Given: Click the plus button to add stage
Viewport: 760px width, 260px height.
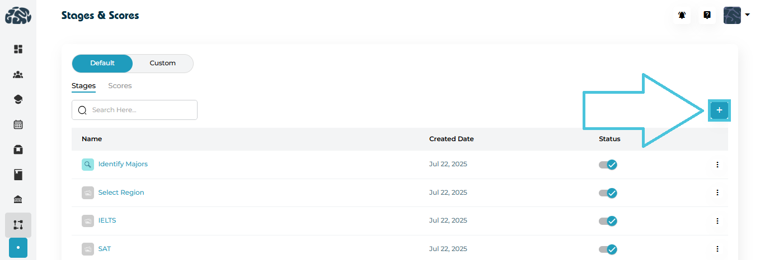Looking at the screenshot, I should coord(719,110).
